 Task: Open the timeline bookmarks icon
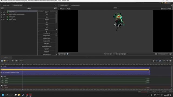click(153, 61)
